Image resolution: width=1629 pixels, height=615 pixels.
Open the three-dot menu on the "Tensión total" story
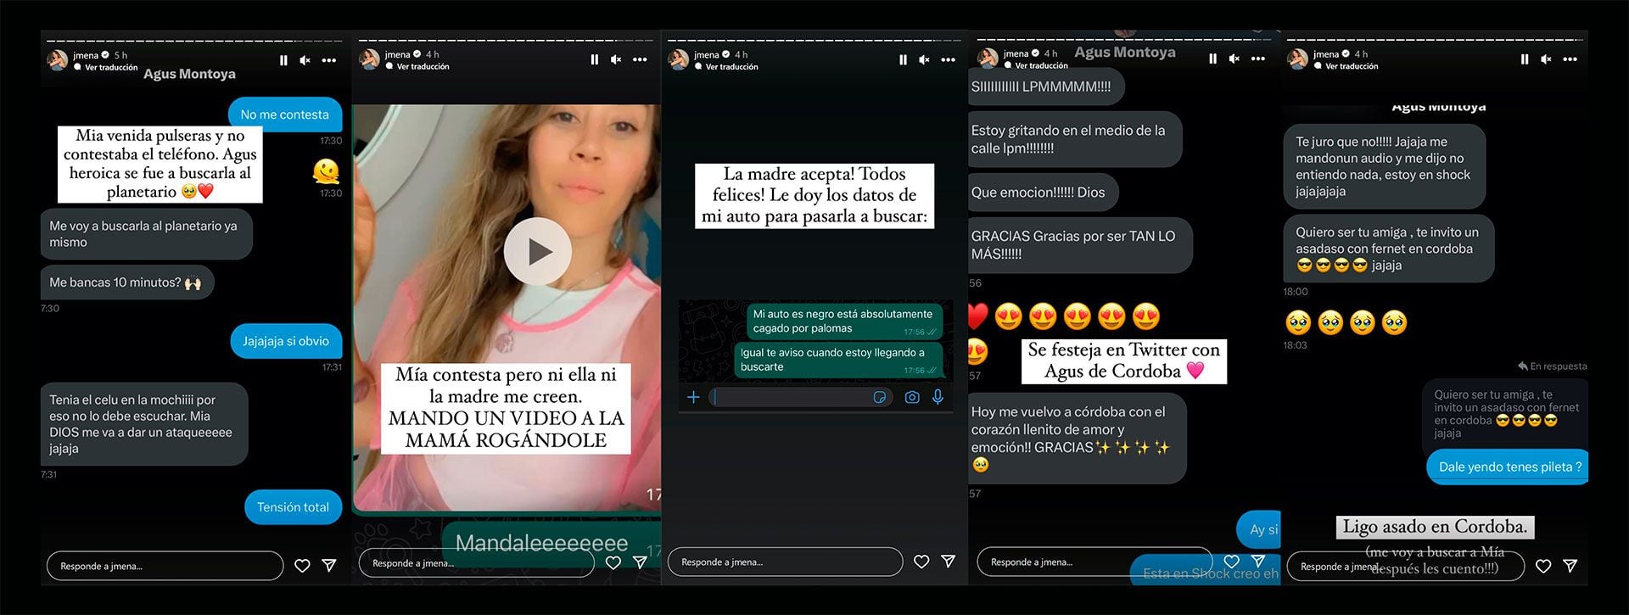pyautogui.click(x=329, y=60)
